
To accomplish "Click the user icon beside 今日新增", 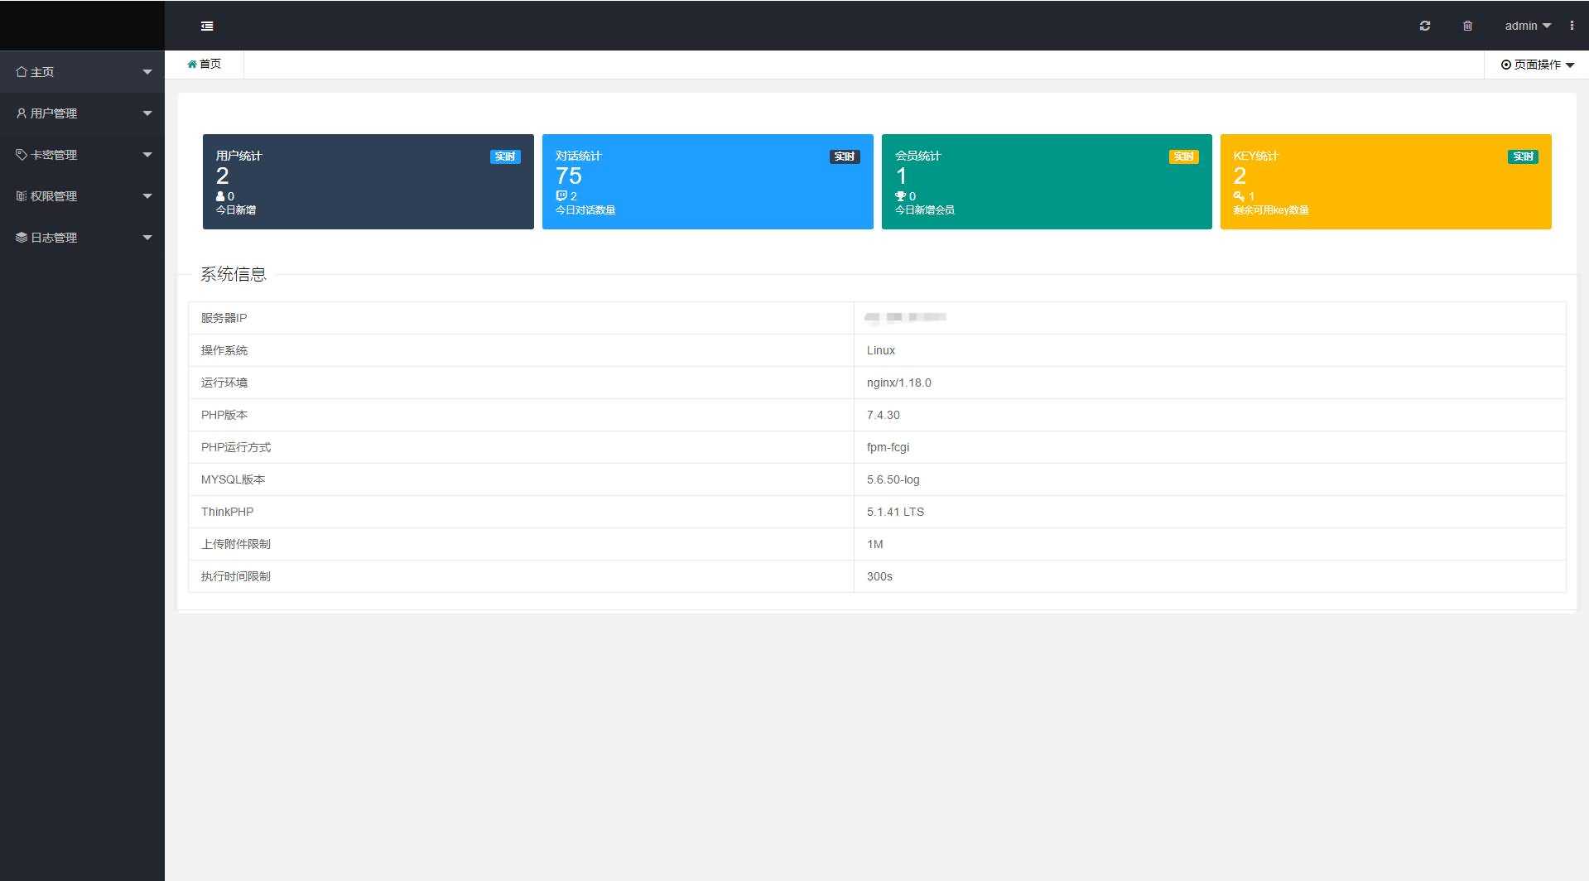I will (x=220, y=197).
